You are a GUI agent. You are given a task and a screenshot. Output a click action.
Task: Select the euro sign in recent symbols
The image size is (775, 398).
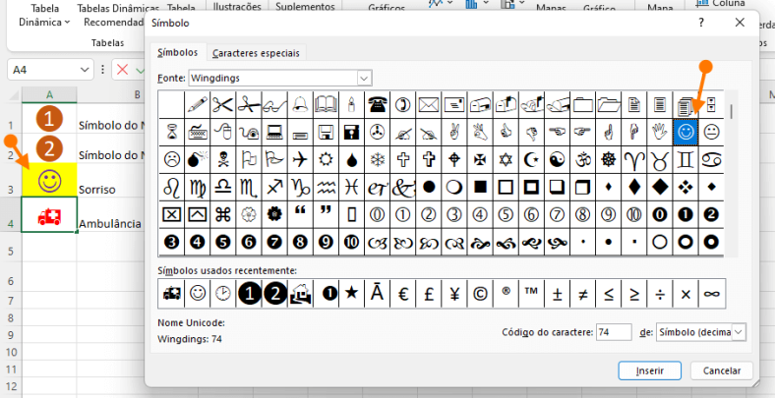click(402, 293)
